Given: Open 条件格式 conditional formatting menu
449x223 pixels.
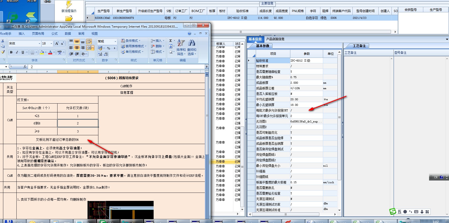Looking at the screenshot, I should [130, 41].
